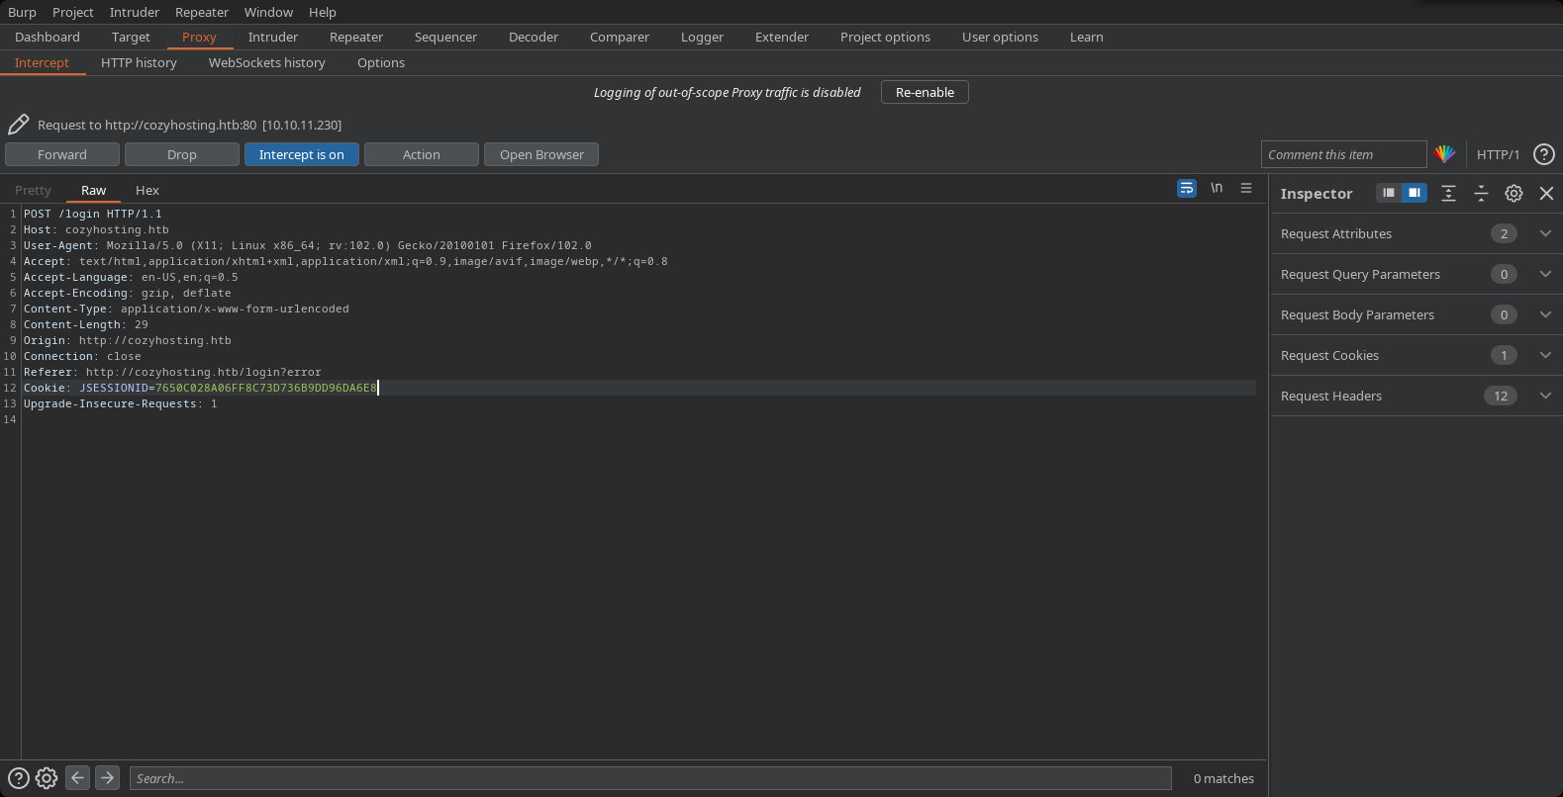This screenshot has height=797, width=1563.
Task: Forward the intercepted request
Action: (x=62, y=154)
